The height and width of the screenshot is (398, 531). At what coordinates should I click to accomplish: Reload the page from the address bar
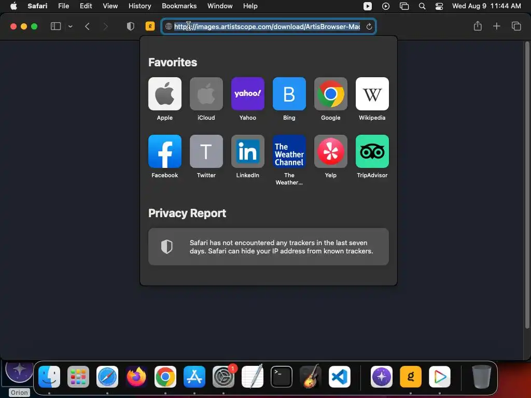click(369, 26)
